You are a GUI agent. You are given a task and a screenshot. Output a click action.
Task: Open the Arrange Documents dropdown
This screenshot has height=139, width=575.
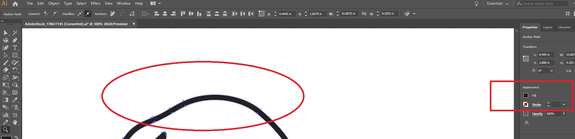(155, 3)
